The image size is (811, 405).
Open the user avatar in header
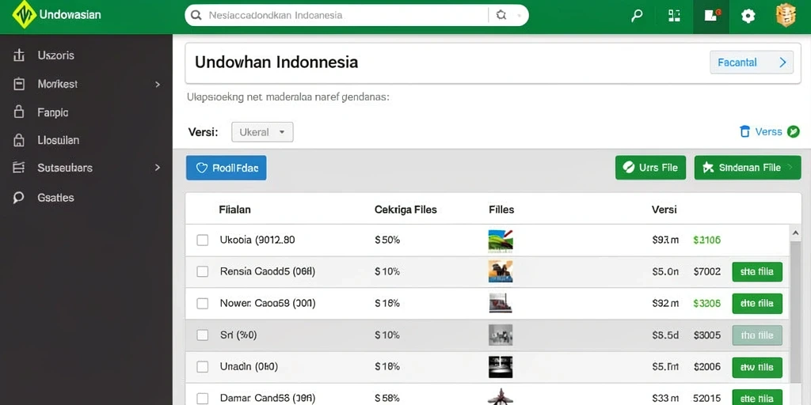[786, 16]
